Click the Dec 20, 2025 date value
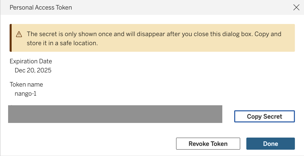This screenshot has height=156, width=304. [33, 70]
